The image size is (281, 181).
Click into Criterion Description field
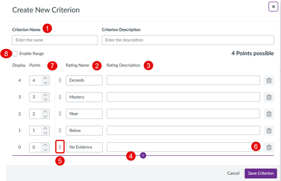pyautogui.click(x=188, y=40)
